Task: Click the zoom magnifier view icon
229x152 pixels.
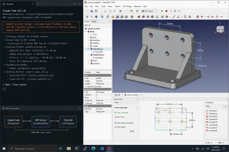Action: (x=91, y=17)
